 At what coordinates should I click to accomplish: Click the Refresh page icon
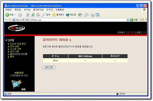[33, 15]
